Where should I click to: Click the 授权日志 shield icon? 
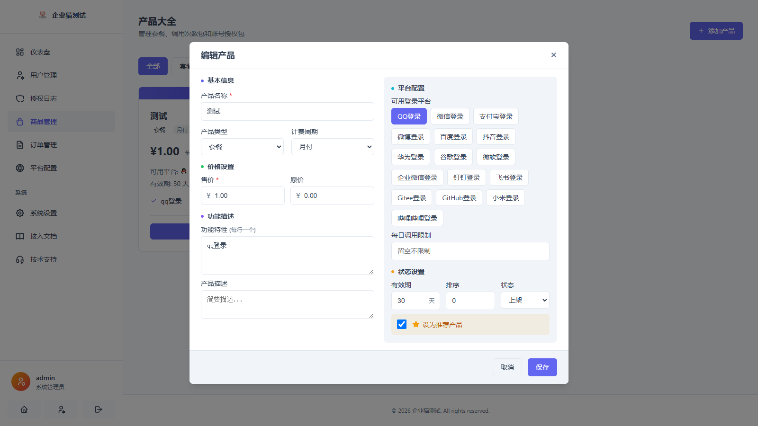point(20,98)
